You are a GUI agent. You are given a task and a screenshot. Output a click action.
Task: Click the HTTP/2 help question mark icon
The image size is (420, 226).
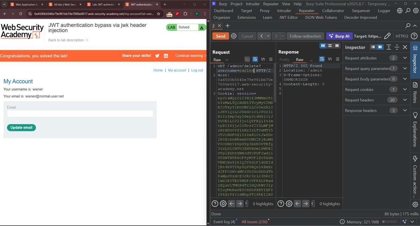414,36
